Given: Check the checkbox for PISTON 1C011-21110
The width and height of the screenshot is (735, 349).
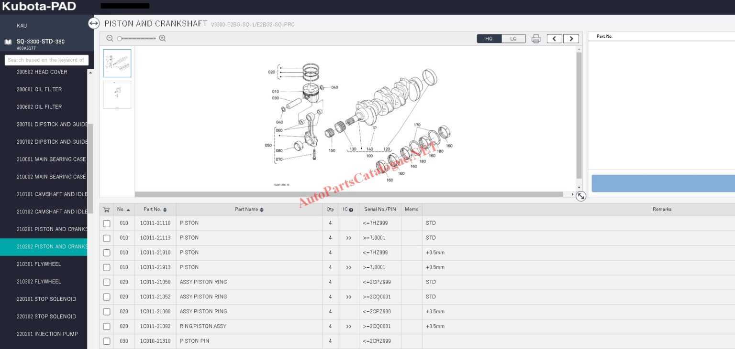Looking at the screenshot, I should coord(106,223).
